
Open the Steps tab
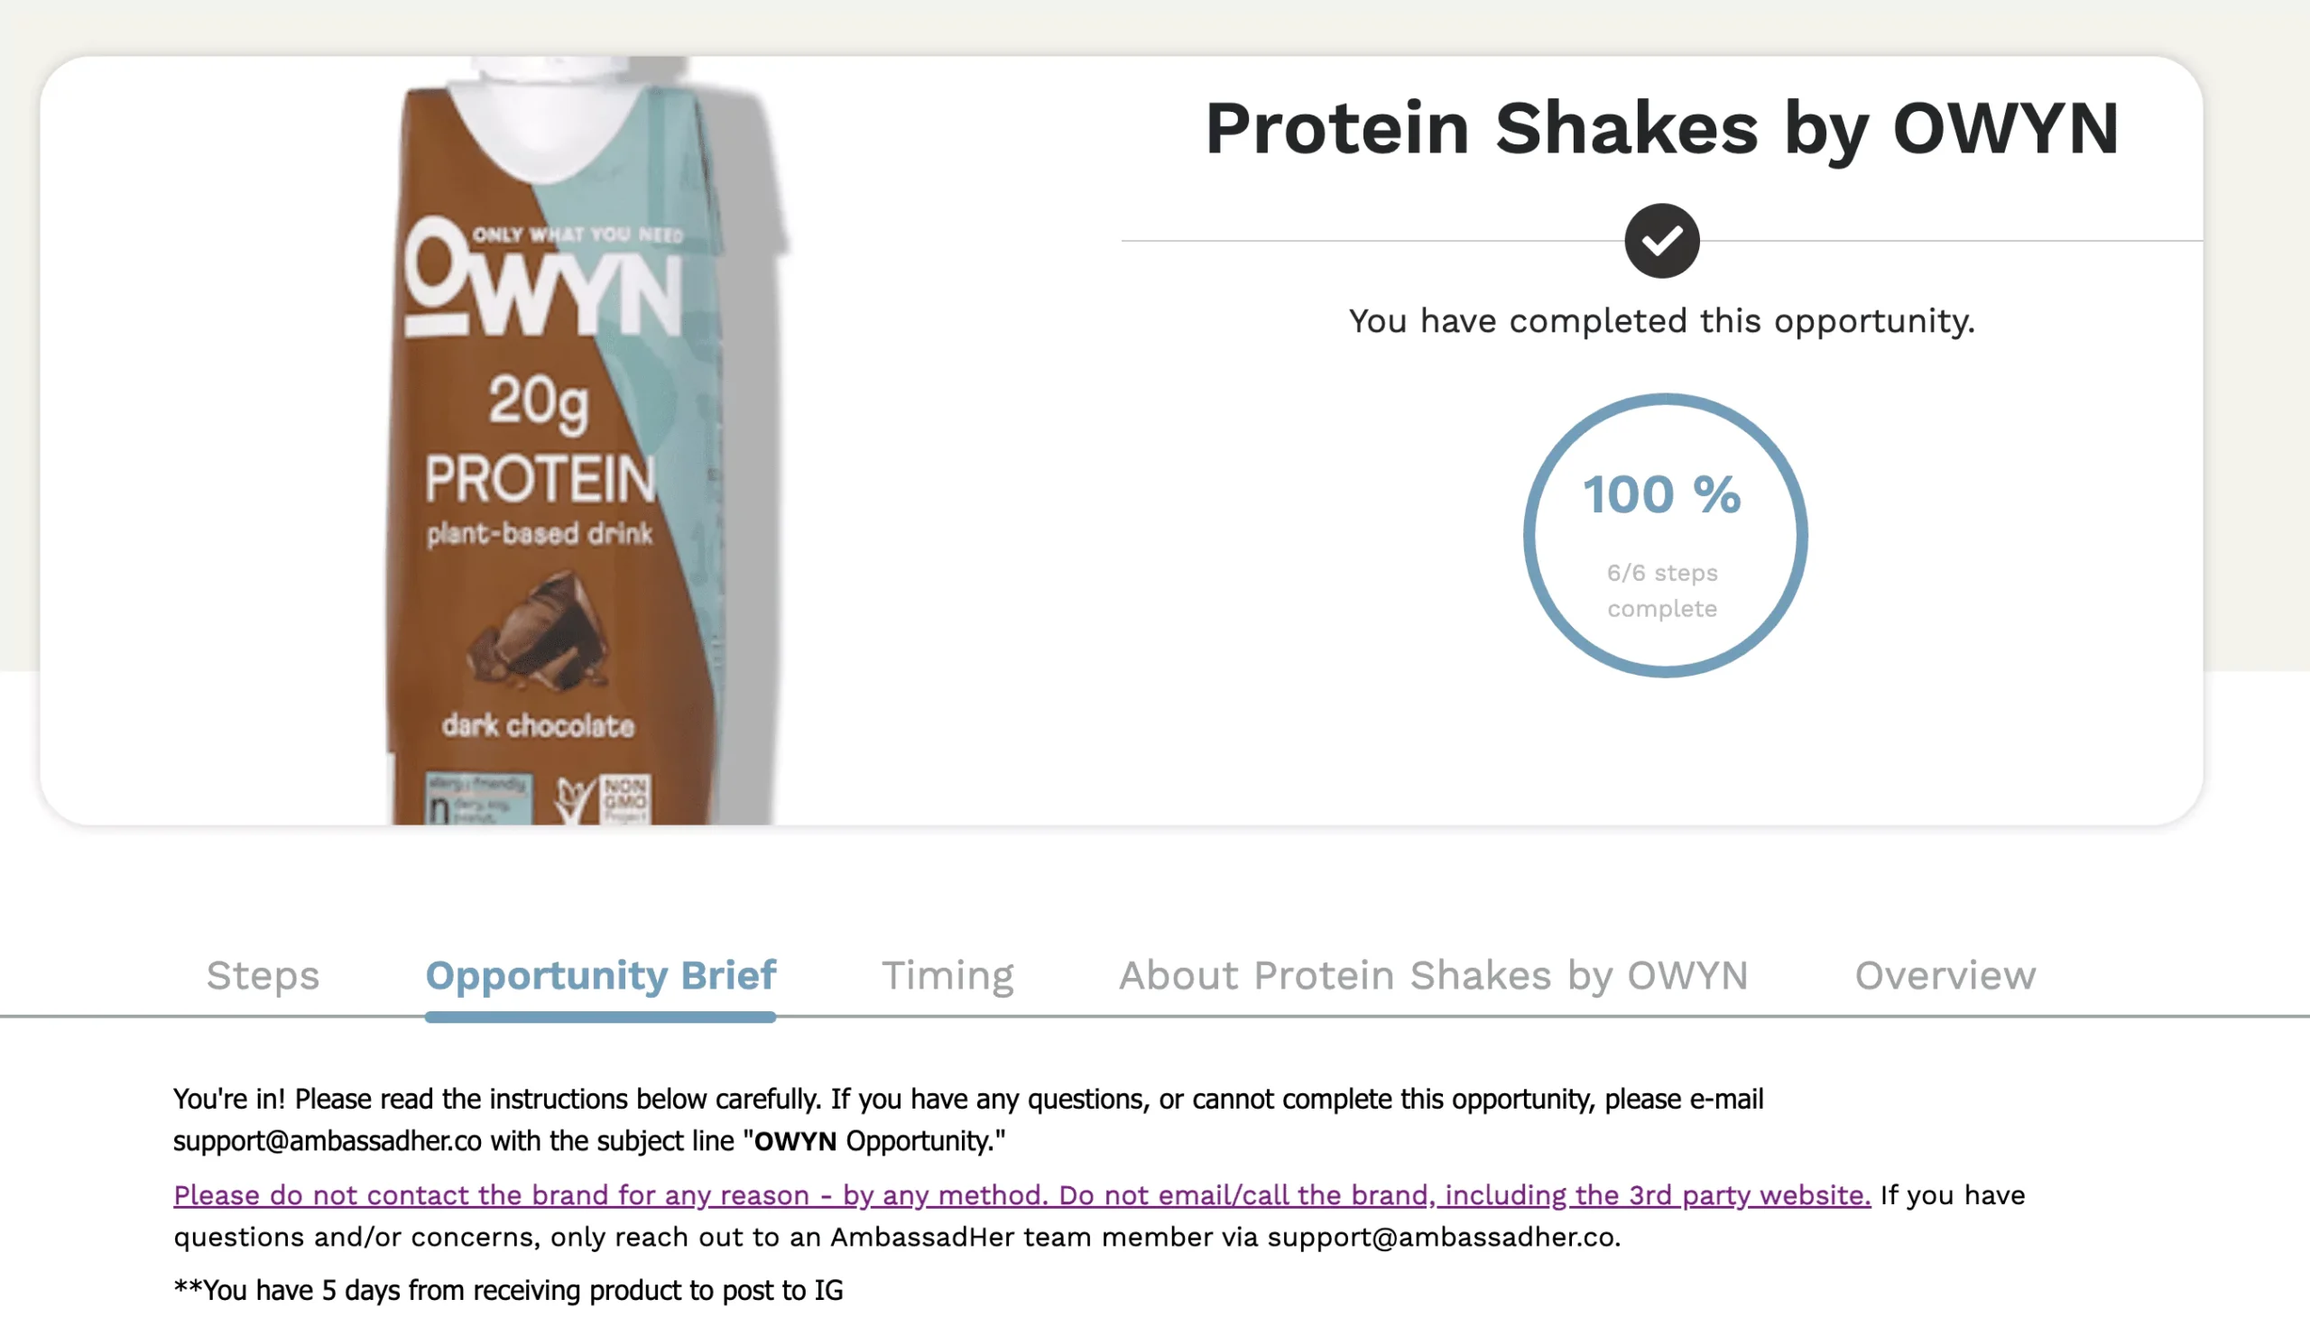263,975
